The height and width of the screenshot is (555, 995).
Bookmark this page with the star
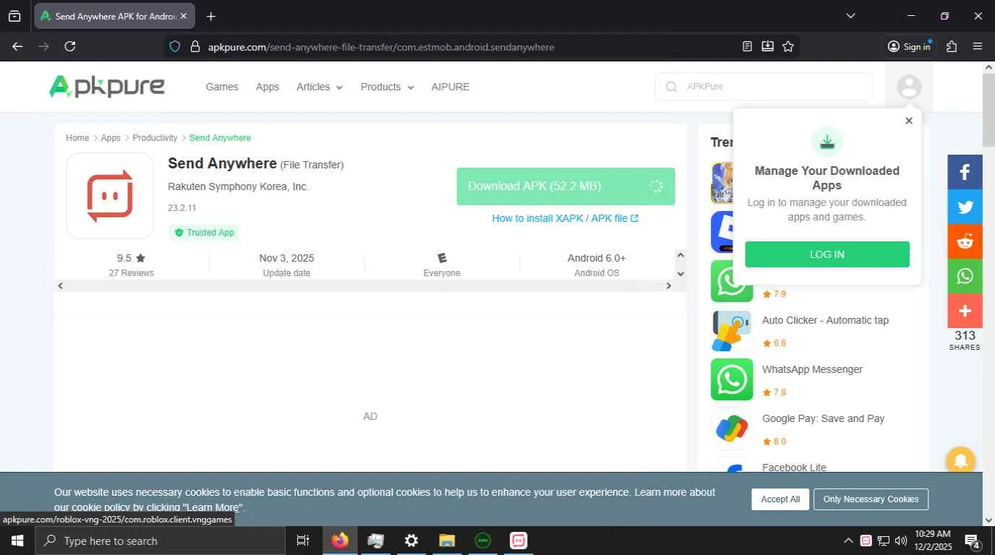click(788, 46)
